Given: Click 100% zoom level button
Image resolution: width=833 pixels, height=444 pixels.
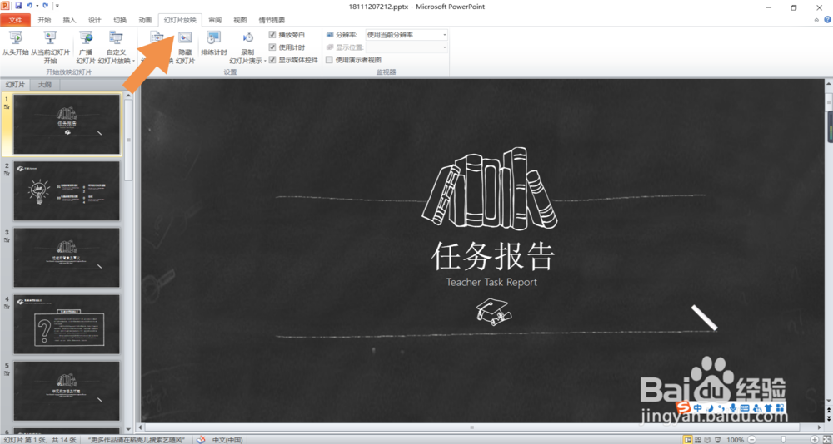Looking at the screenshot, I should pos(736,440).
